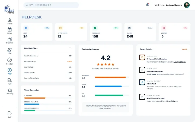Viewport: 195px width, 122px height.
Task: Click the smHRt searchHR search field
Action: pyautogui.click(x=51, y=5)
